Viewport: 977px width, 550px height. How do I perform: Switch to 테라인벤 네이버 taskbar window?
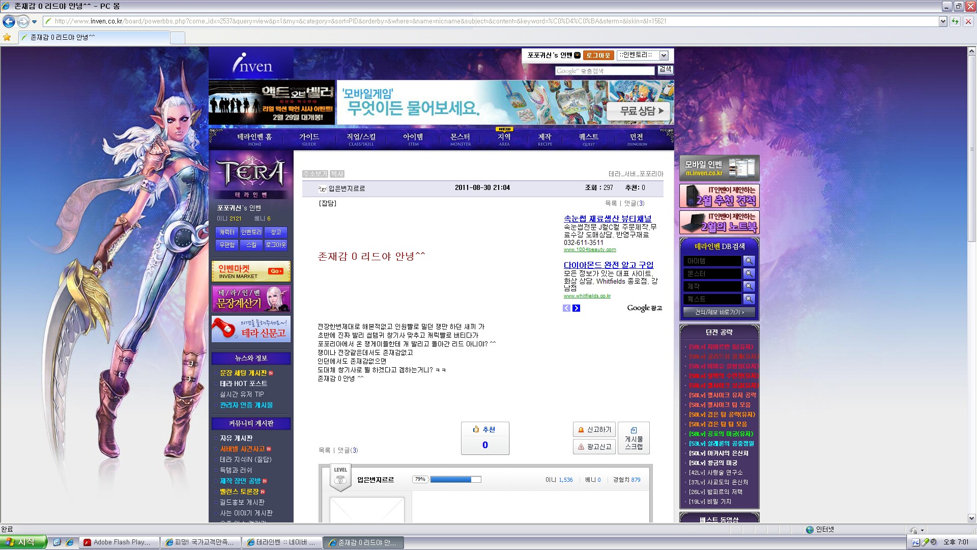click(281, 542)
